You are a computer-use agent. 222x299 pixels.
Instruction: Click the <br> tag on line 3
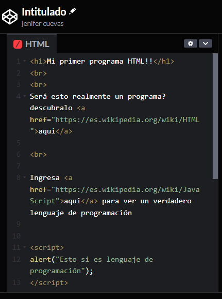click(38, 85)
